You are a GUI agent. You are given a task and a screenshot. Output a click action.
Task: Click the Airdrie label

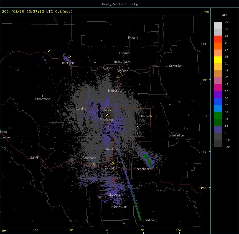[112, 149]
